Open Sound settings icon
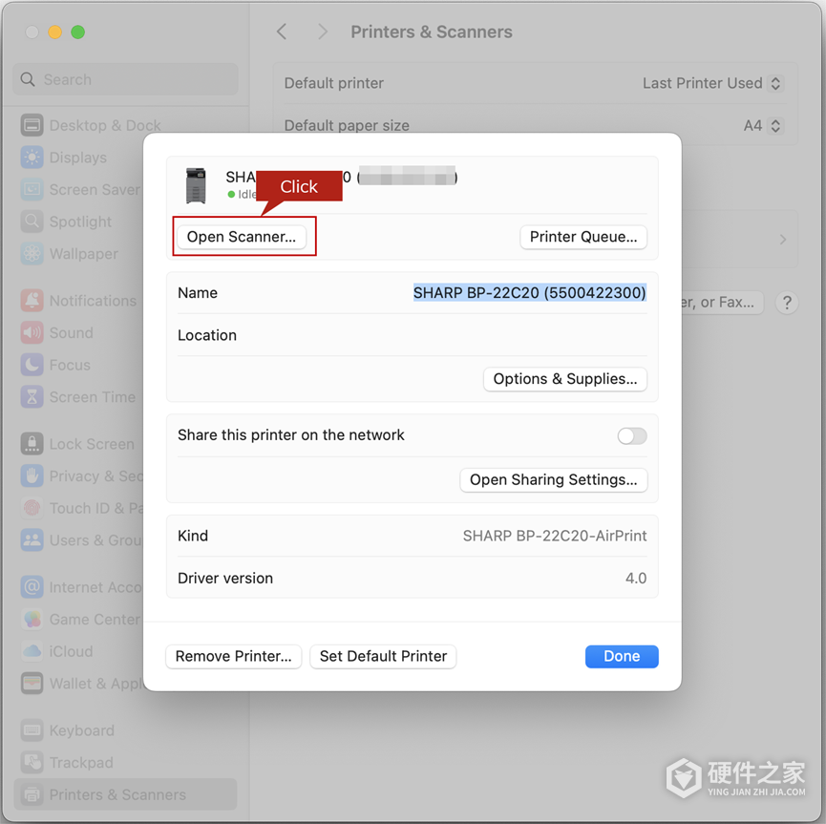This screenshot has height=824, width=826. [32, 332]
